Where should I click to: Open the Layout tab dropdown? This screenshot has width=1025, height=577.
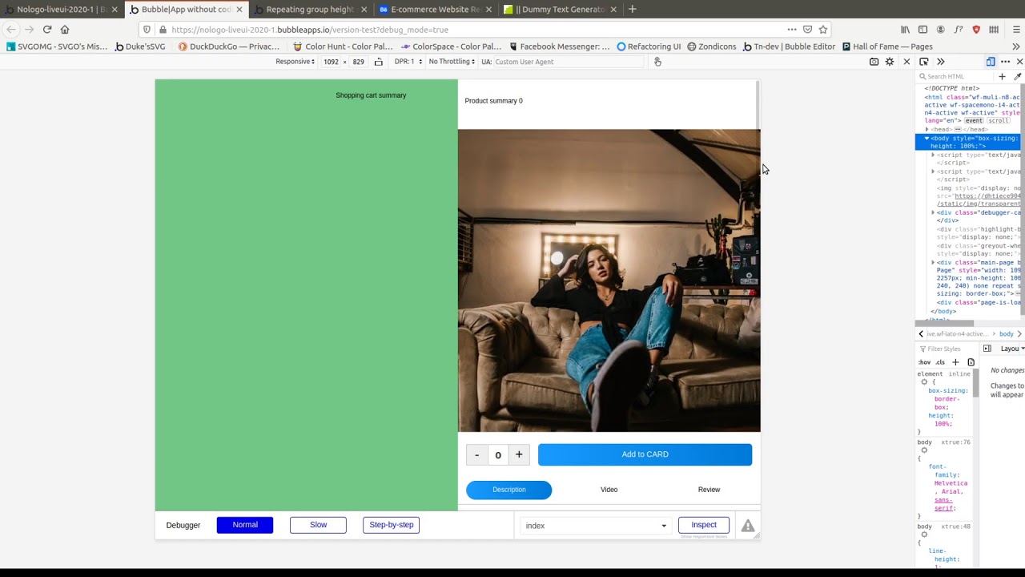(1012, 349)
